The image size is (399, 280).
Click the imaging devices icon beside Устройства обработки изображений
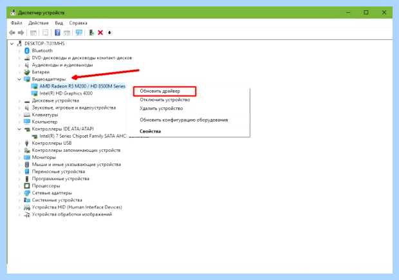27,214
